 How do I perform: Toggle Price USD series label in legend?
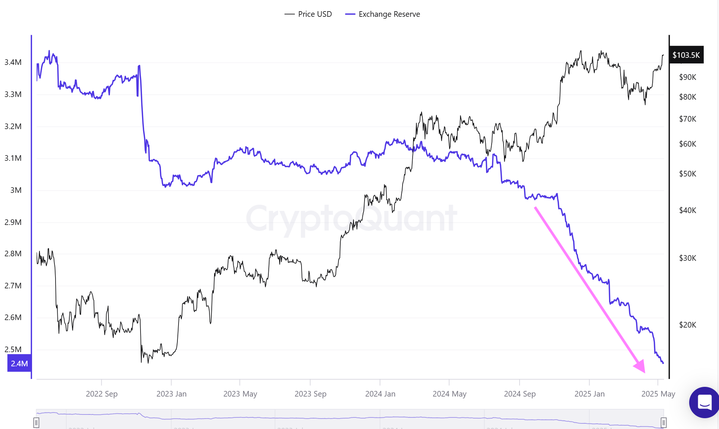(x=315, y=14)
